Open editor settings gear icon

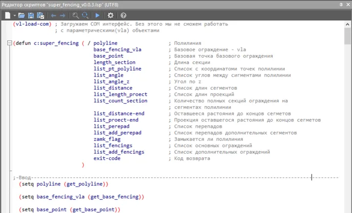pos(111,16)
